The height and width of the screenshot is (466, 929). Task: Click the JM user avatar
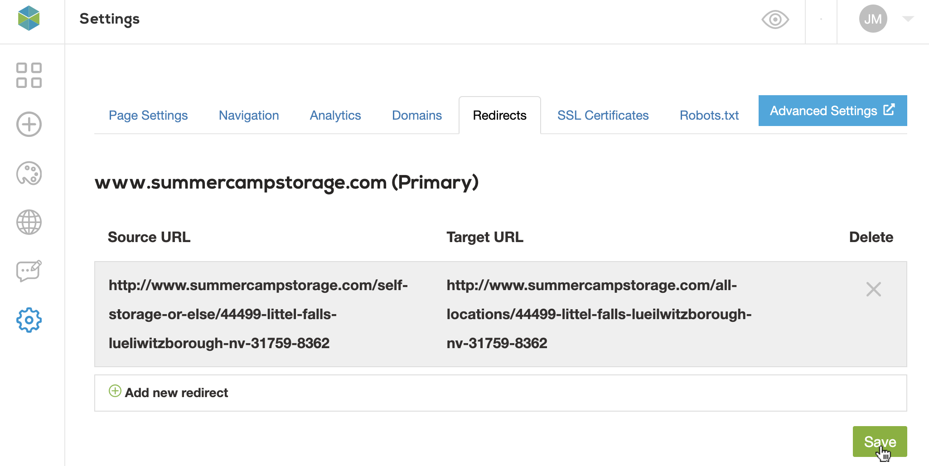coord(873,19)
